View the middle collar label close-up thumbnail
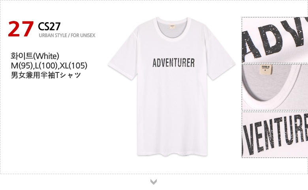This screenshot has height=190, width=308. tap(275, 87)
